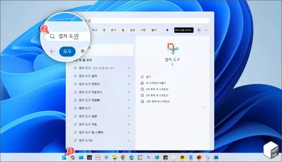Screen dimensions: 282x162
Task: Expand chevron next to 캡처 도구 설치
Action: point(129,76)
